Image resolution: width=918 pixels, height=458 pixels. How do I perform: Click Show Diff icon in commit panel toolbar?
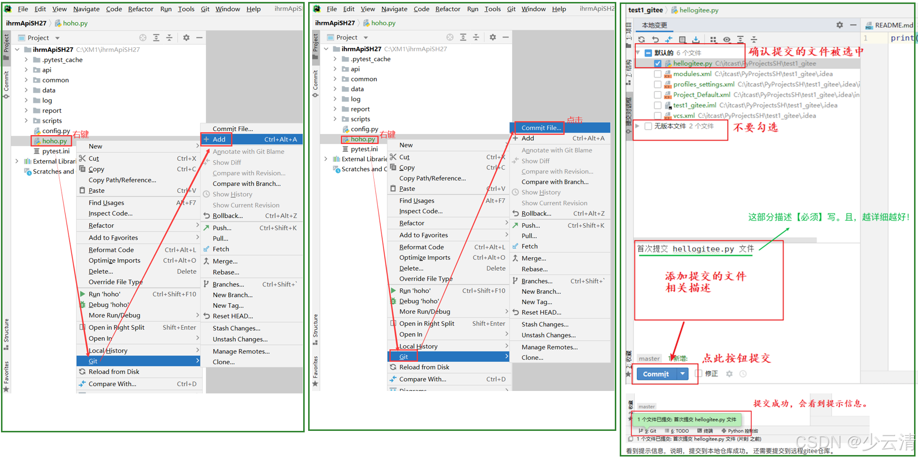[682, 39]
